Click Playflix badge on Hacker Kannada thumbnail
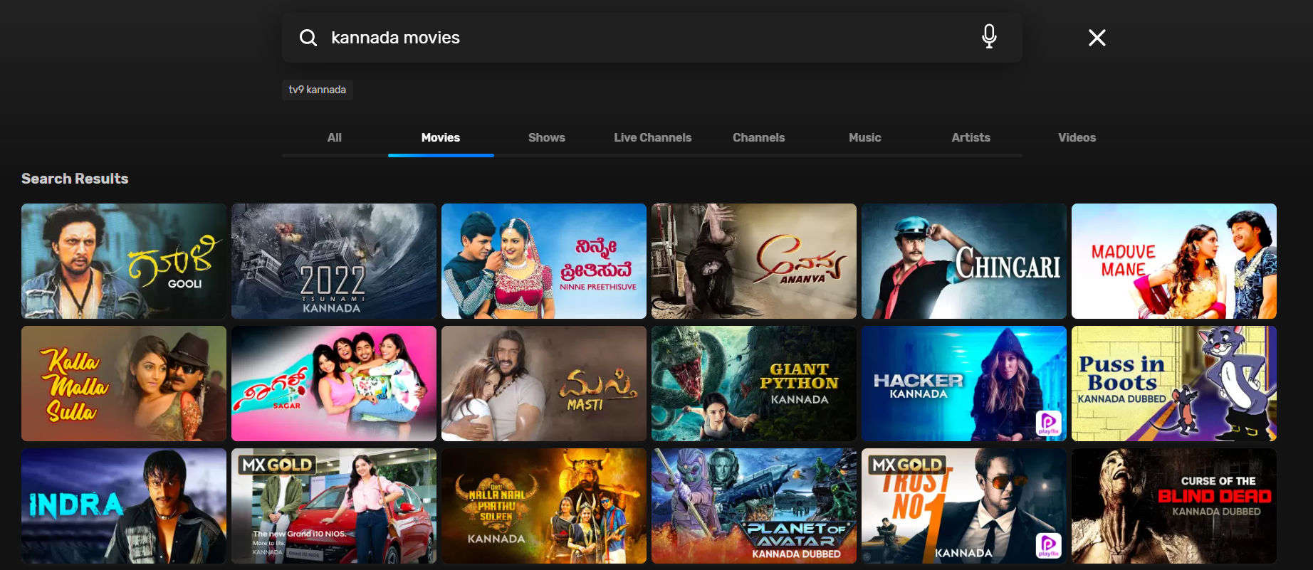The image size is (1313, 570). pos(1048,423)
